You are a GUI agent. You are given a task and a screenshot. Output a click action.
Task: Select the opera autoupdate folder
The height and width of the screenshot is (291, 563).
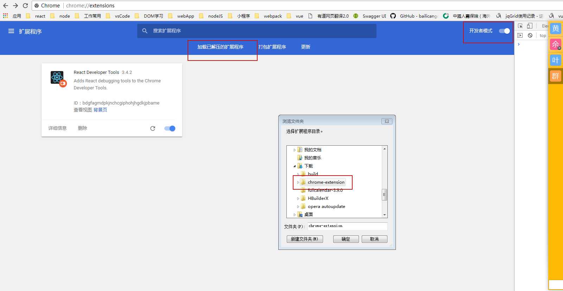326,207
